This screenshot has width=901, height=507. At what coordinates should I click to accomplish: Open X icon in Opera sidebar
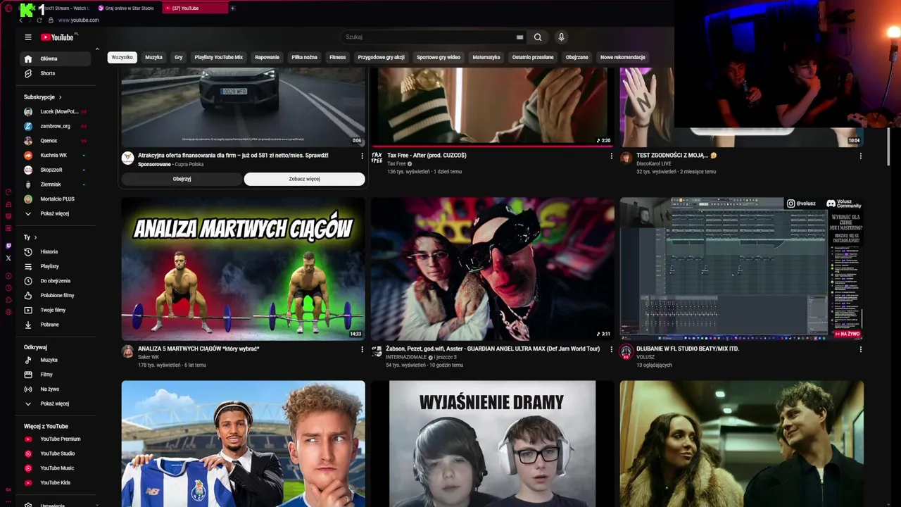click(8, 258)
